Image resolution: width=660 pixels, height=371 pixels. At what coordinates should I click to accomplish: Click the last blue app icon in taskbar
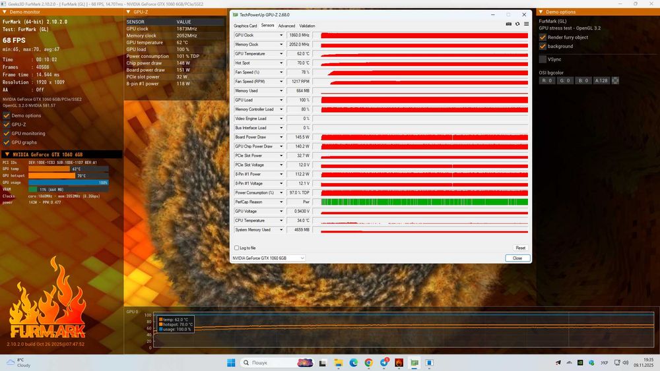(430, 362)
